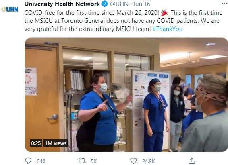Click the reply speech bubble icon
228x165 pixels.
pyautogui.click(x=28, y=161)
